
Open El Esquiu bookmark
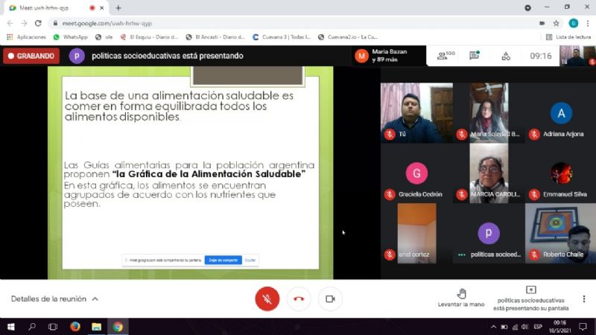coord(149,36)
